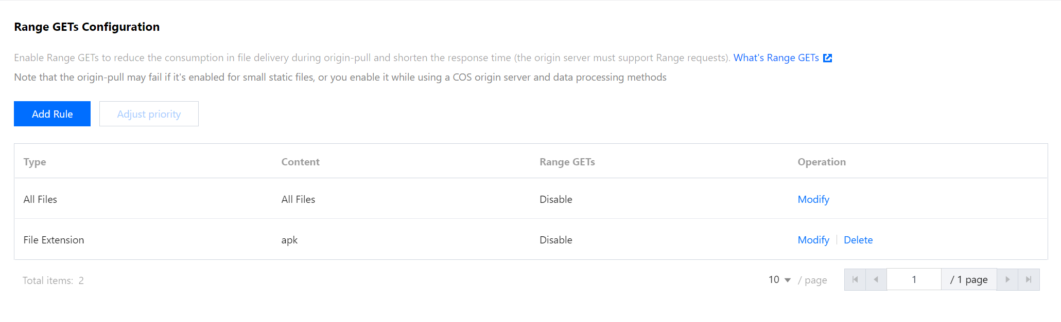Select the File Extension row type cell
Screen dimensions: 1061x322
click(54, 240)
